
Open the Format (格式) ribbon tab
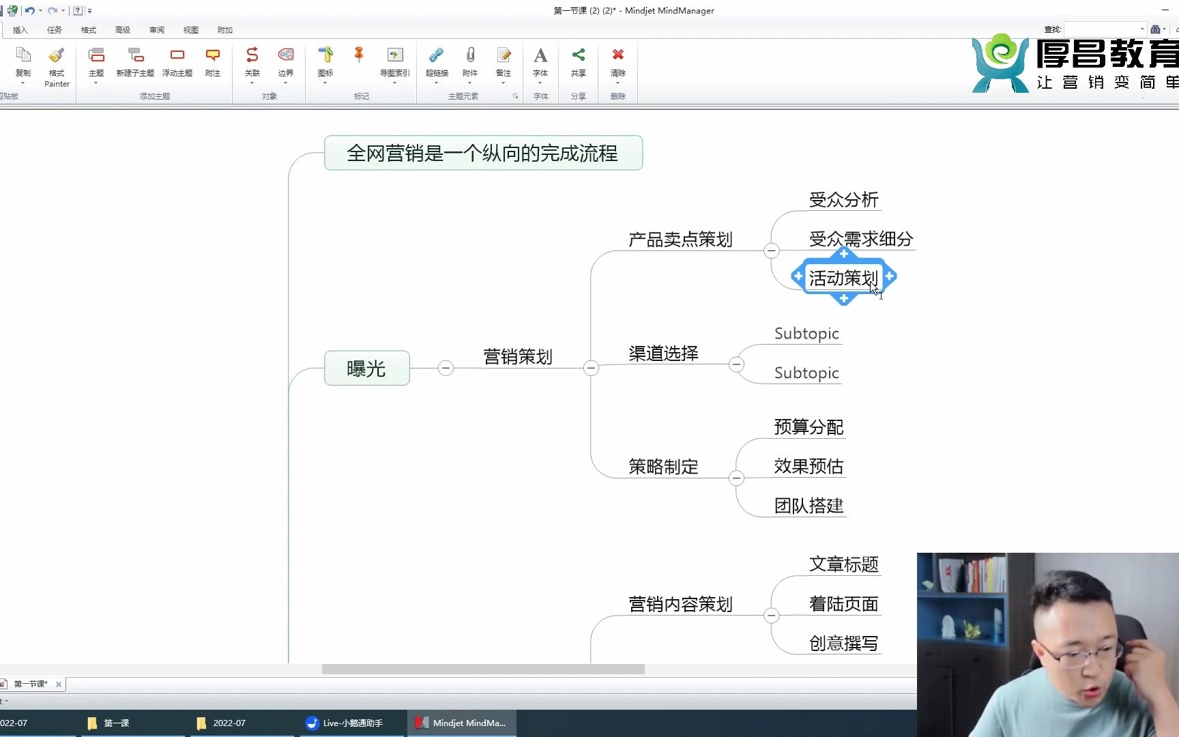89,30
